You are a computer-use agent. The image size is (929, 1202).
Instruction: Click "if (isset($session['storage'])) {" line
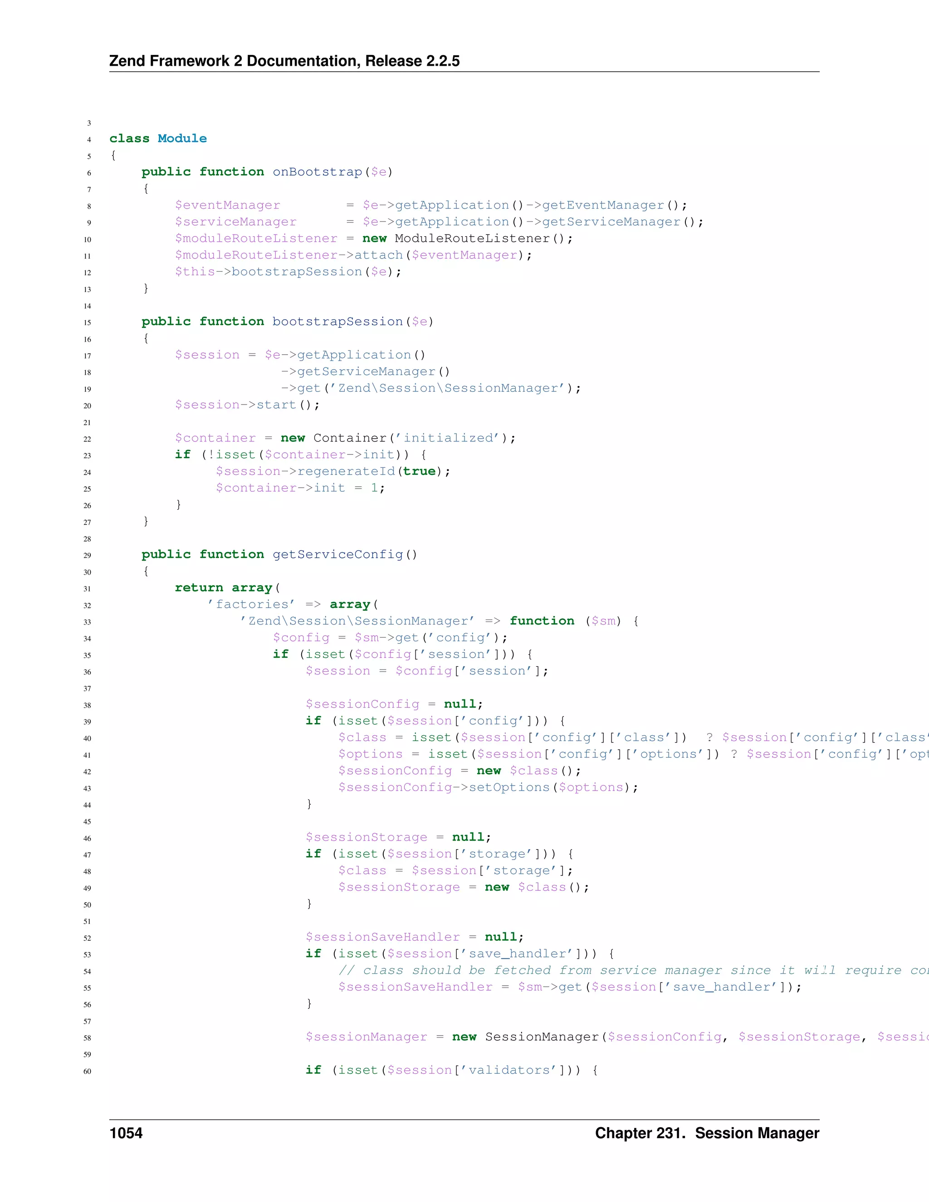point(439,854)
